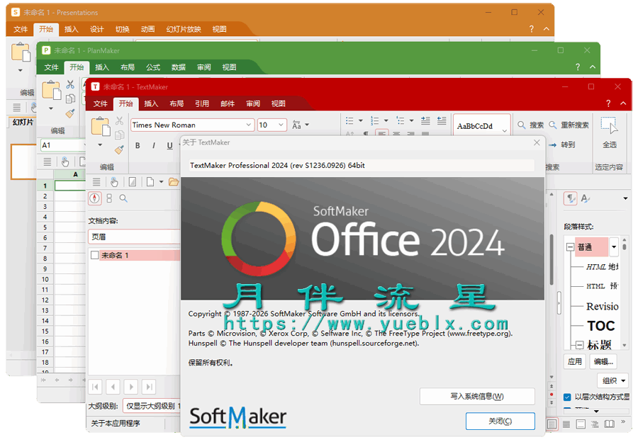Expand the AaBbCcDd style gallery dropdown
Screen dimensions: 638x442
click(x=505, y=131)
